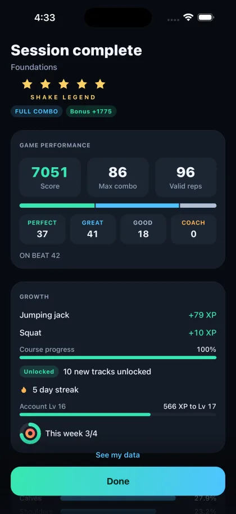Tap the fifth gold rating star
The image size is (236, 514).
tap(100, 84)
